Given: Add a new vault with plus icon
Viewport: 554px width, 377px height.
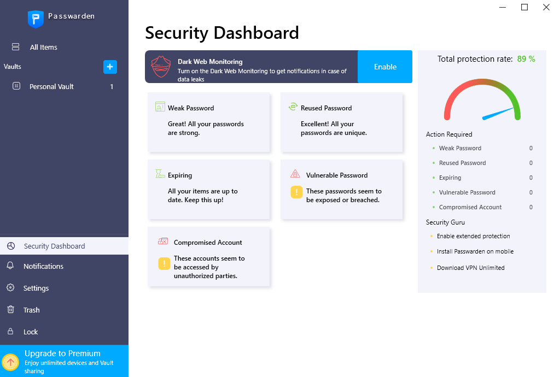Looking at the screenshot, I should [x=110, y=67].
